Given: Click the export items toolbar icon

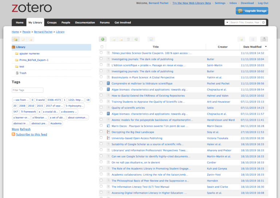Looking at the screenshot, I should click(241, 39).
